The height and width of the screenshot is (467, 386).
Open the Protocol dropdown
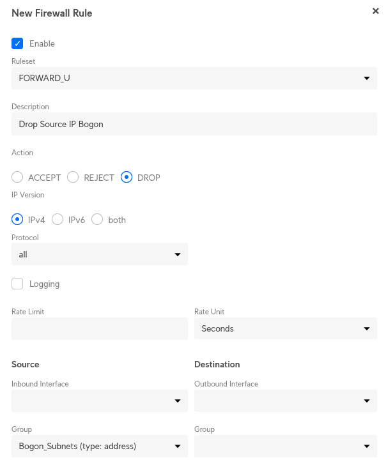[99, 254]
